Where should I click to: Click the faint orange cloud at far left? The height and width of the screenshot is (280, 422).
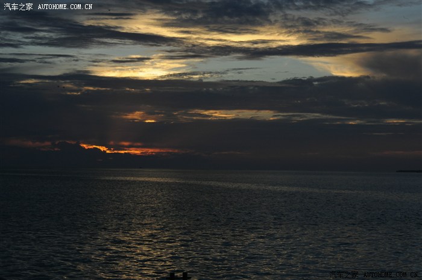coord(30,143)
